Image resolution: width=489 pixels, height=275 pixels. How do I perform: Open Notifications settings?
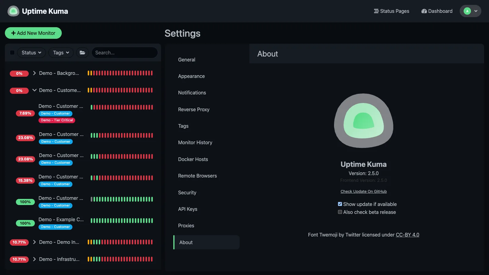pyautogui.click(x=206, y=93)
